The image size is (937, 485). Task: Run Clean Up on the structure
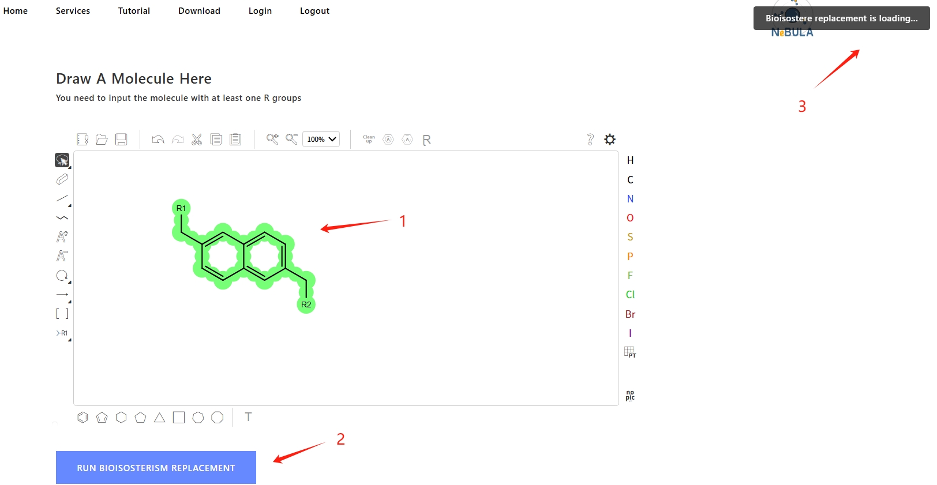click(369, 139)
